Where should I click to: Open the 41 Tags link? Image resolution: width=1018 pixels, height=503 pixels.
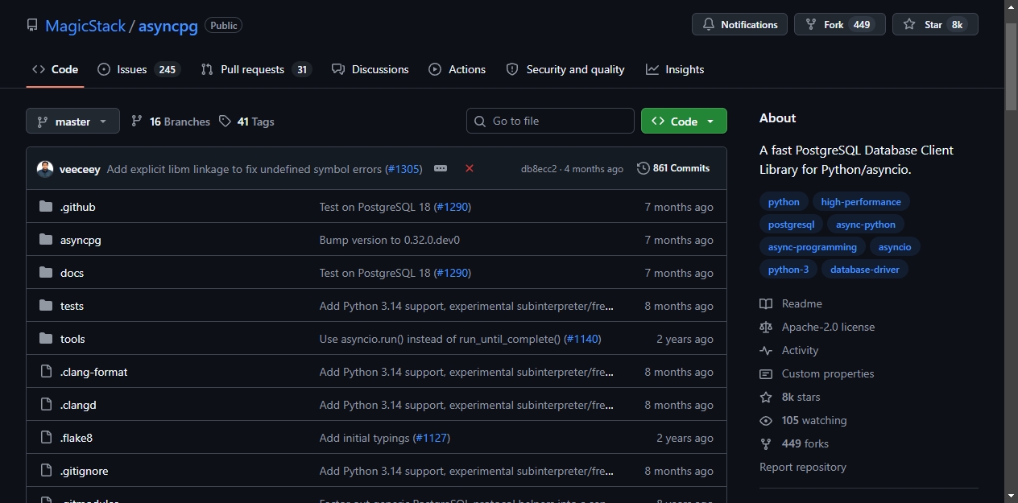pos(246,122)
